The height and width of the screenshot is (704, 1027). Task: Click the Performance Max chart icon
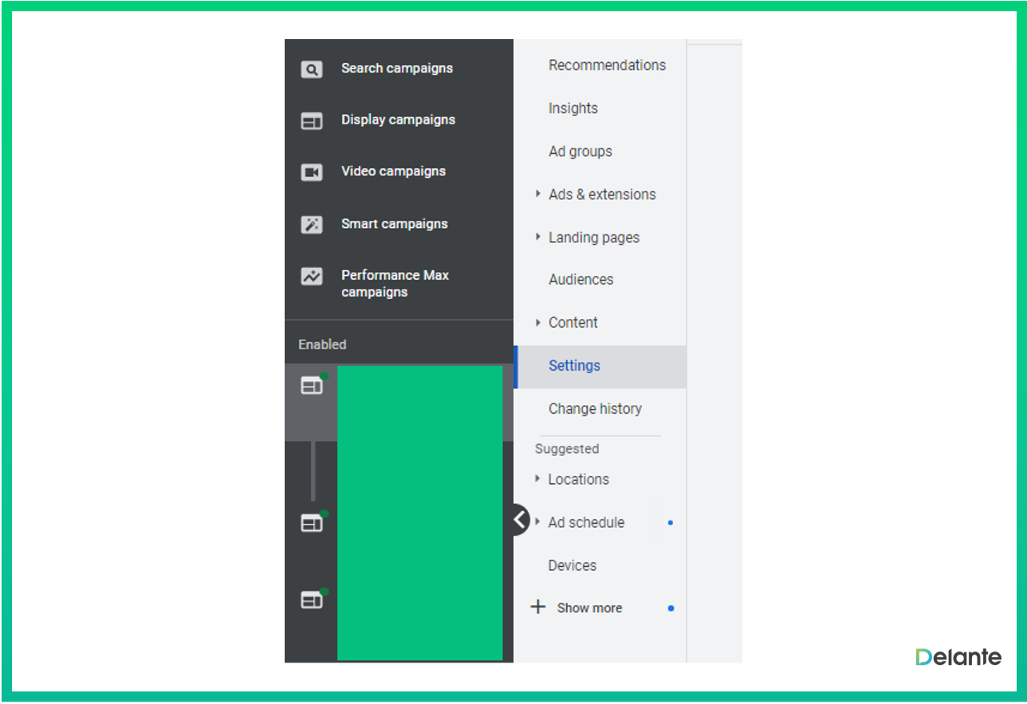coord(311,277)
